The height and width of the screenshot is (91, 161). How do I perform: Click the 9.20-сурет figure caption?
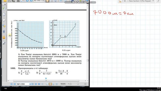click(25, 51)
